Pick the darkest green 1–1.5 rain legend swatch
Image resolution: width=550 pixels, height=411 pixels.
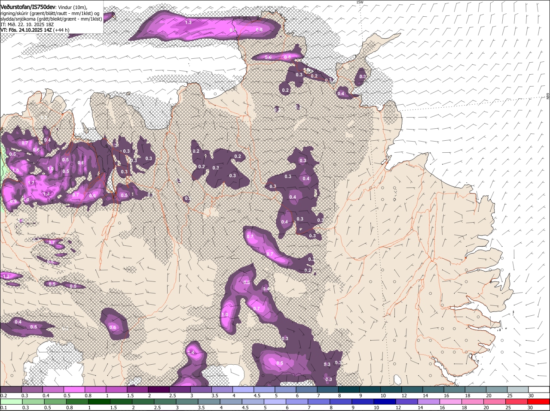[98, 402]
